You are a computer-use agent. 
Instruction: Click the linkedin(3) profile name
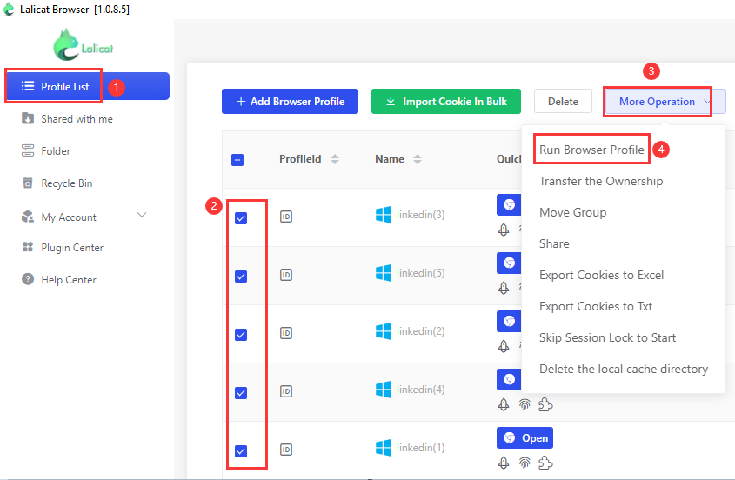click(420, 215)
